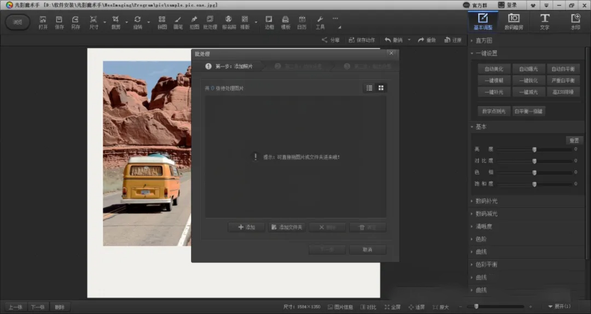Click the 重置 (Reset) button

coord(574,140)
